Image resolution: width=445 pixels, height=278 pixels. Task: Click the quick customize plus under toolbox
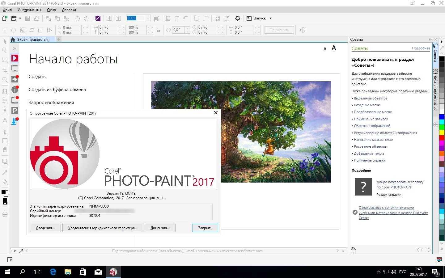(5, 214)
